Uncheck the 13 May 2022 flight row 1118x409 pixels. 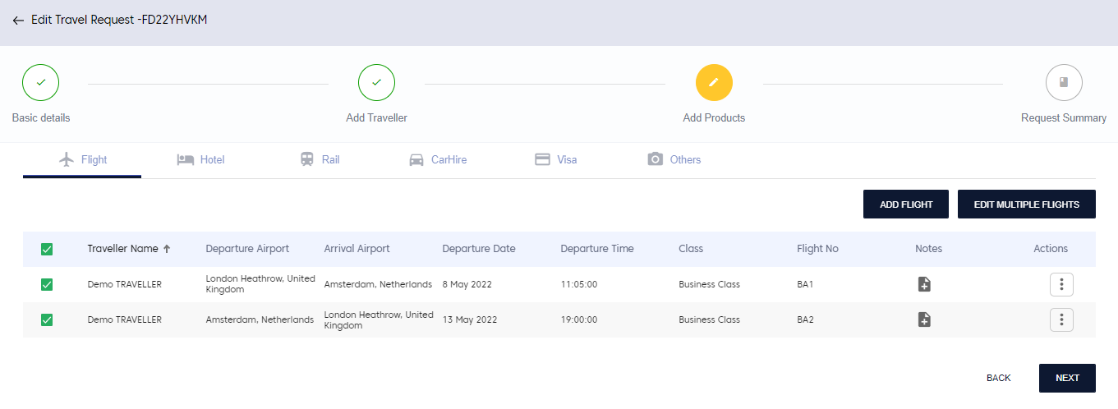click(x=47, y=319)
